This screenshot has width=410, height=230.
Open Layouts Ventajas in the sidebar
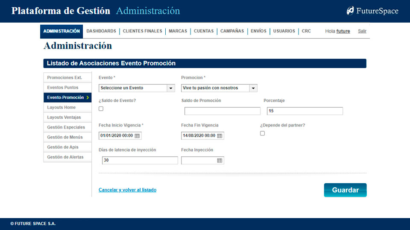click(67, 118)
